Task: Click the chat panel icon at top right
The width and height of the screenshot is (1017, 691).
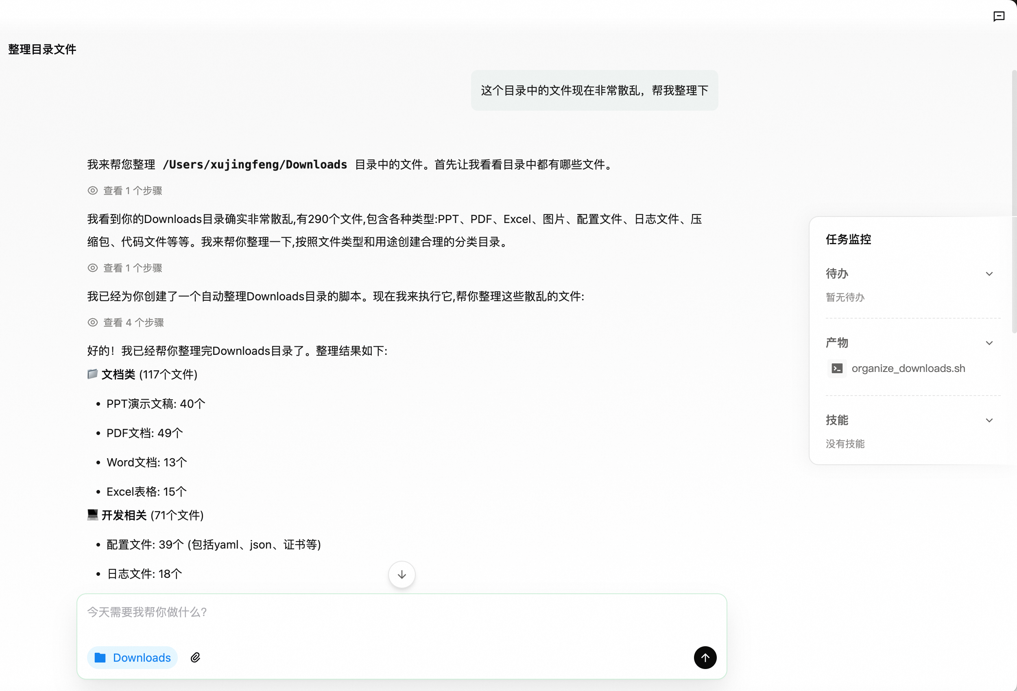Action: pyautogui.click(x=999, y=17)
